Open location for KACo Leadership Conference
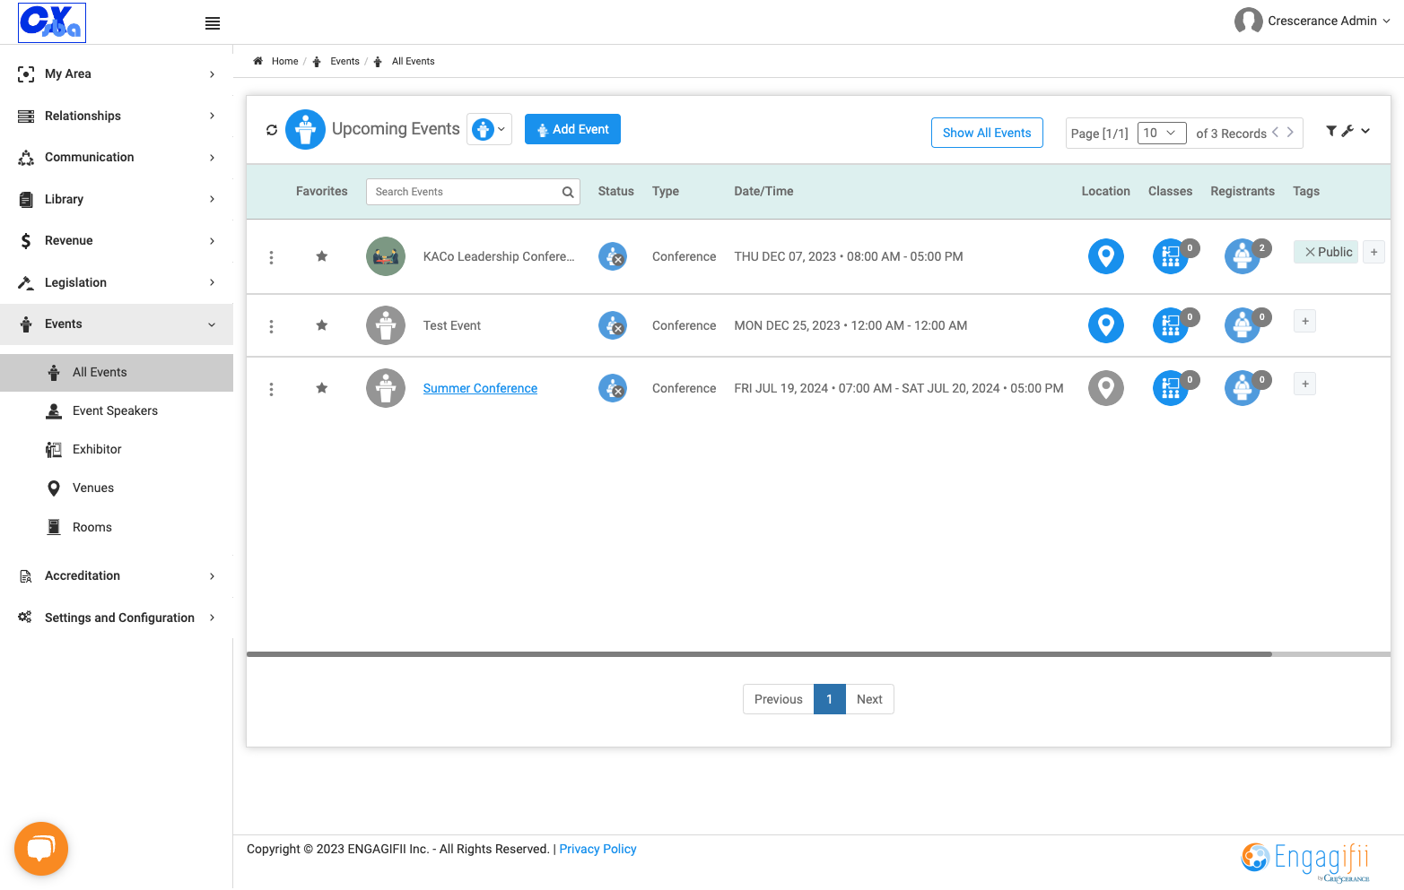The width and height of the screenshot is (1404, 890). (x=1106, y=256)
